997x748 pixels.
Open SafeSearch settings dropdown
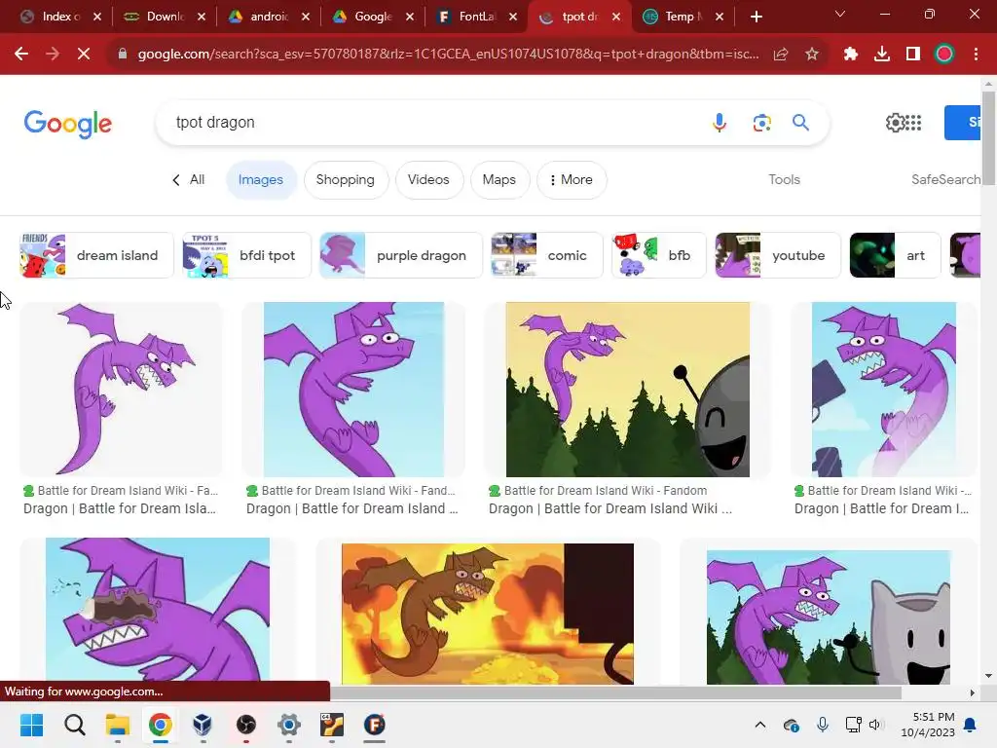pyautogui.click(x=945, y=180)
